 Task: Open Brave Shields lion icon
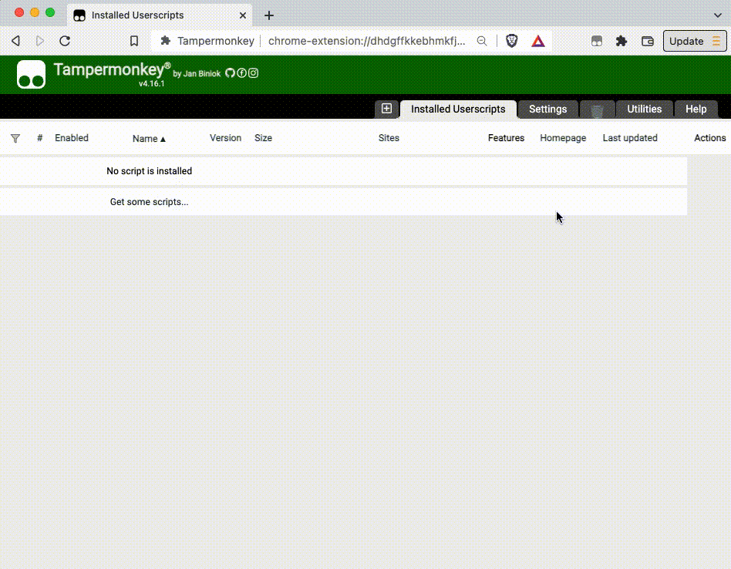coord(511,41)
